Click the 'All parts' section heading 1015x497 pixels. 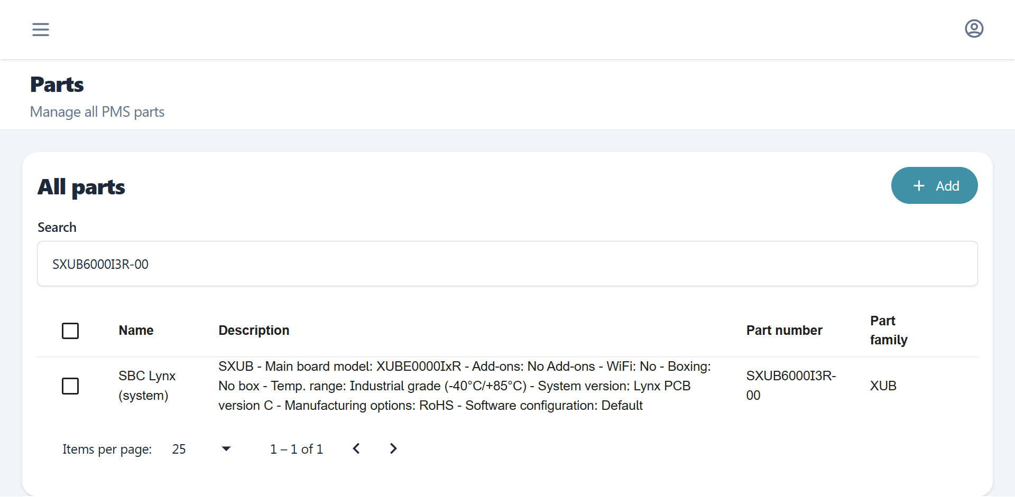pyautogui.click(x=81, y=187)
